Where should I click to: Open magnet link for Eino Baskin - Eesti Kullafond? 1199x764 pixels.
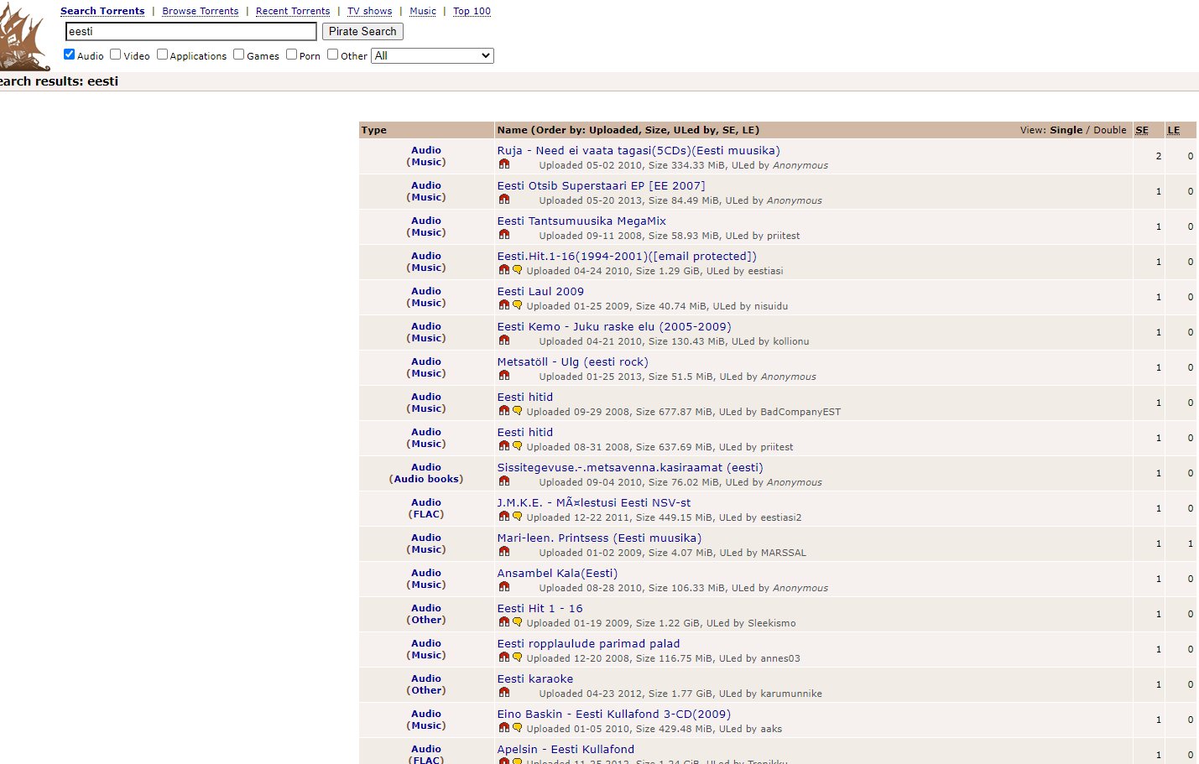click(x=504, y=728)
